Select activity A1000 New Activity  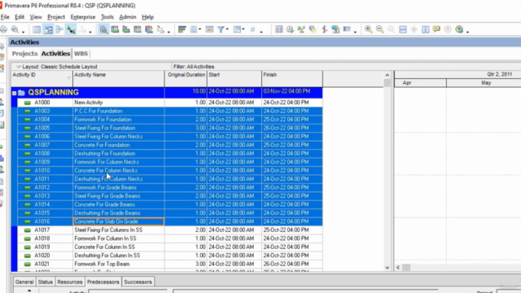(x=169, y=103)
